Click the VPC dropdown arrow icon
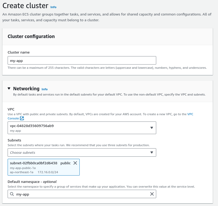Screen dimensions: 218x206 click(152, 128)
